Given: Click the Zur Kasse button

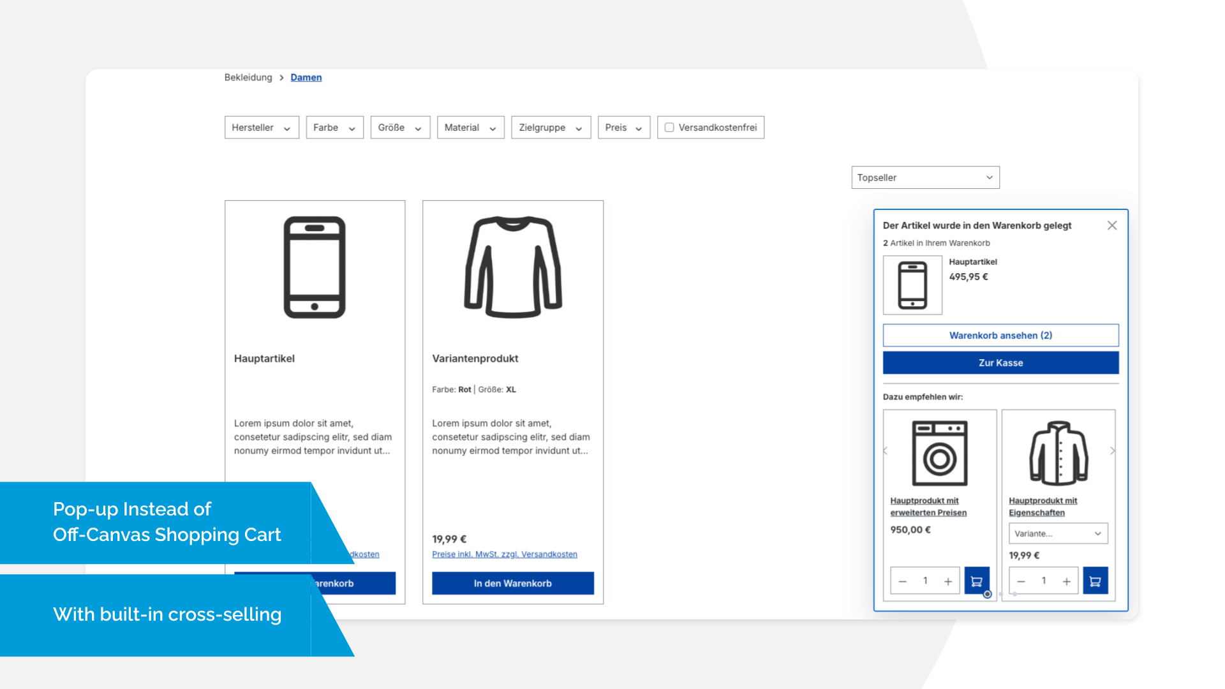Looking at the screenshot, I should click(x=1001, y=363).
